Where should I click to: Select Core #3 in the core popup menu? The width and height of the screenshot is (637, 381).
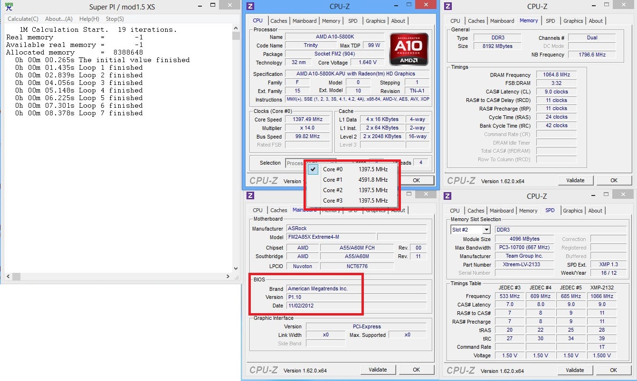tap(352, 201)
